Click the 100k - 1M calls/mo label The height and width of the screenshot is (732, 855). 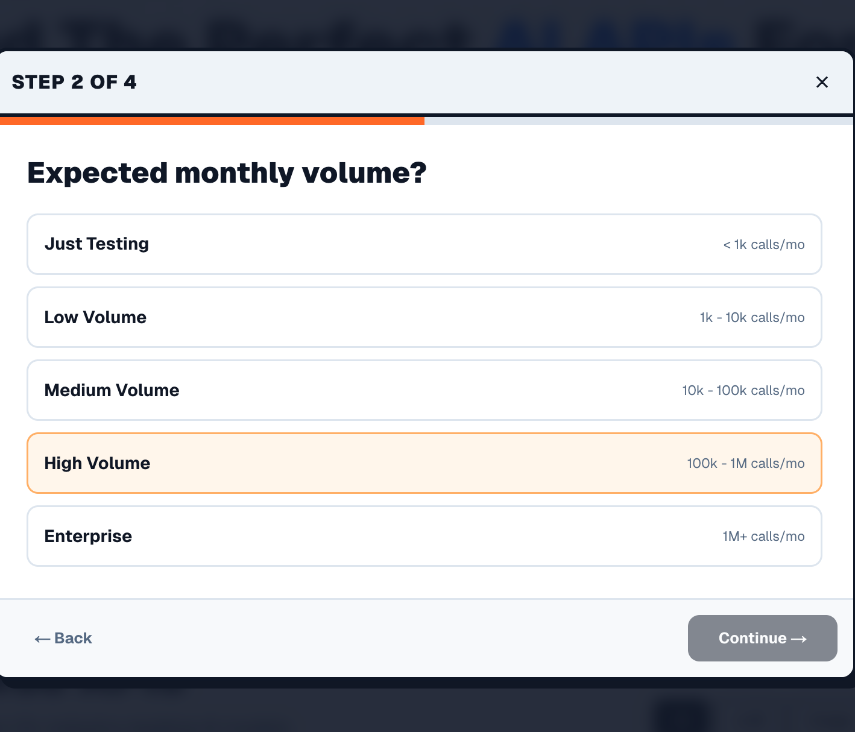(x=745, y=463)
